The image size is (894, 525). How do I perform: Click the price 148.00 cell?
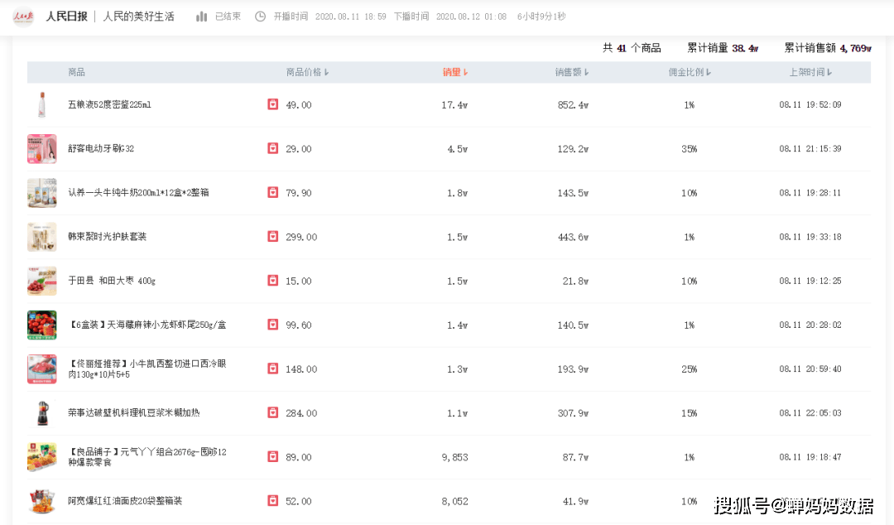tap(301, 369)
